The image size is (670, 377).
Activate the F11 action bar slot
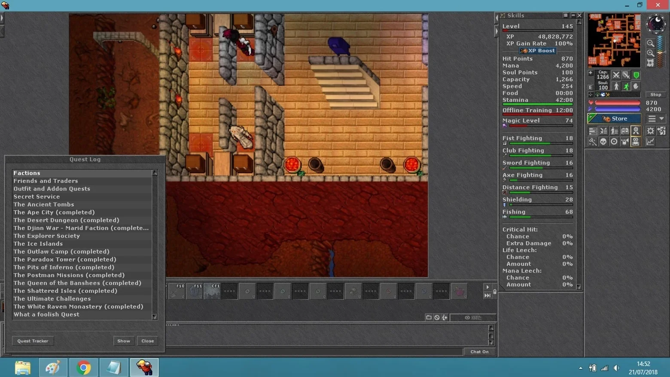pos(195,291)
